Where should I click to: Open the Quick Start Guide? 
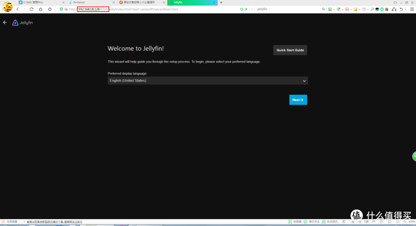click(x=290, y=50)
